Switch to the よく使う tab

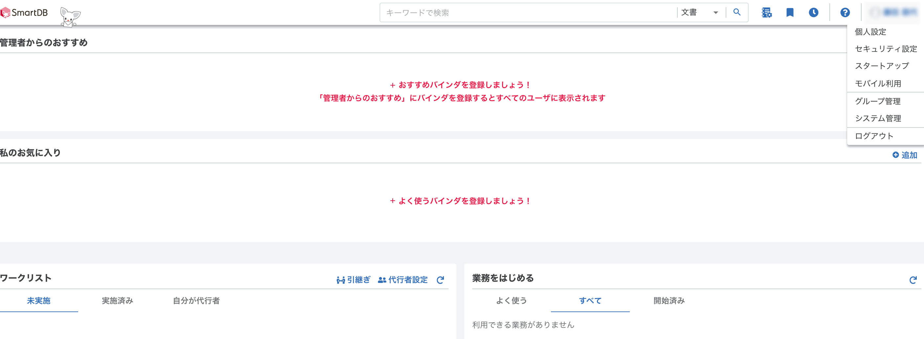click(511, 301)
